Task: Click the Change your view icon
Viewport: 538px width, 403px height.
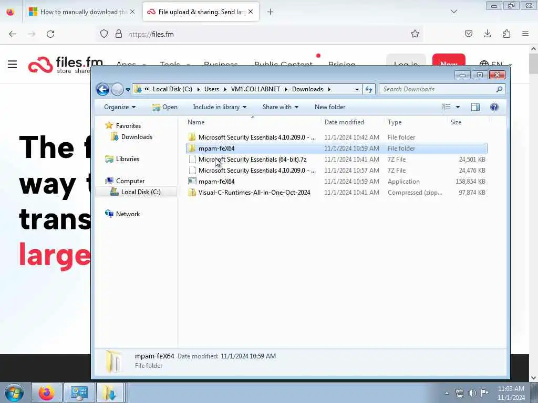Action: pos(447,107)
